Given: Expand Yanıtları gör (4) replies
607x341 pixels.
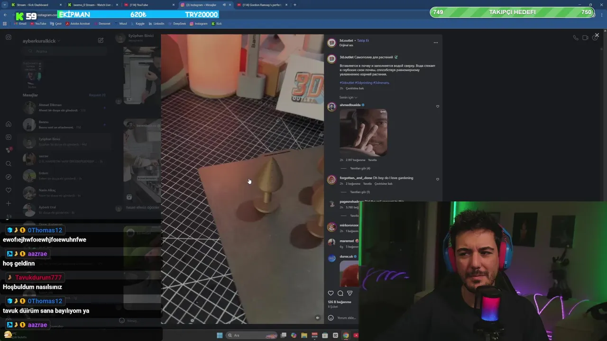Looking at the screenshot, I should click(359, 168).
